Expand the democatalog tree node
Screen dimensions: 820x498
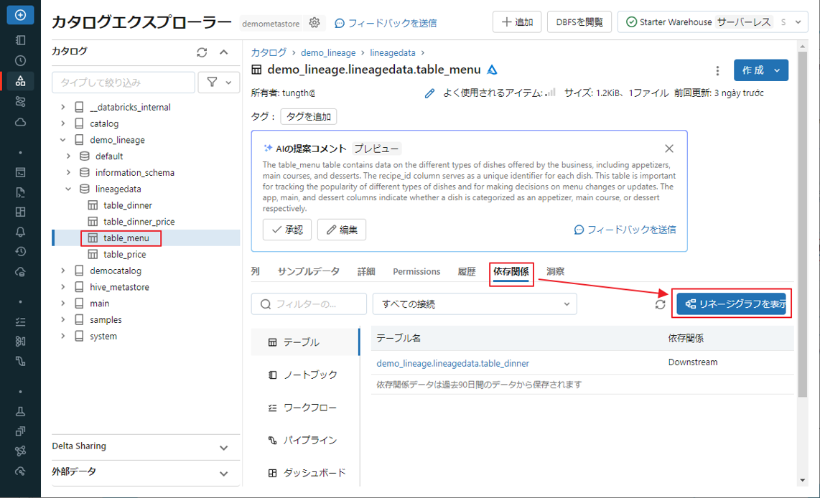point(62,271)
